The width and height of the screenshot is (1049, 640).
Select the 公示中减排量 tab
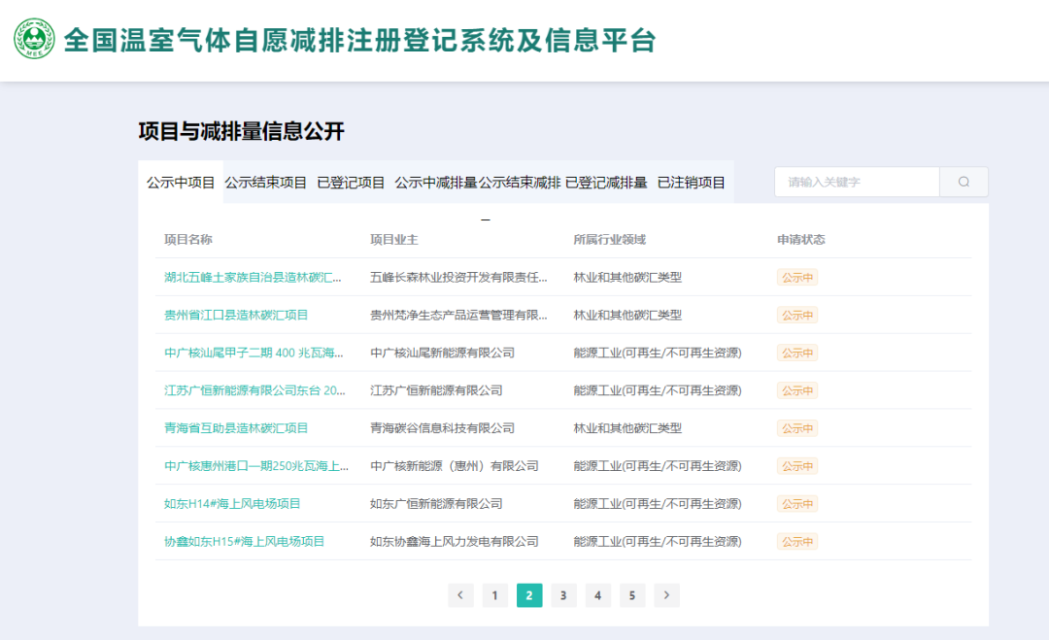(435, 183)
